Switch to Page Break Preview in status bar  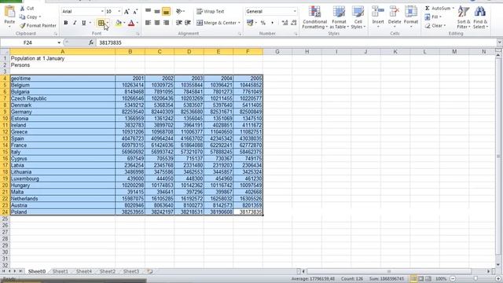coord(428,279)
